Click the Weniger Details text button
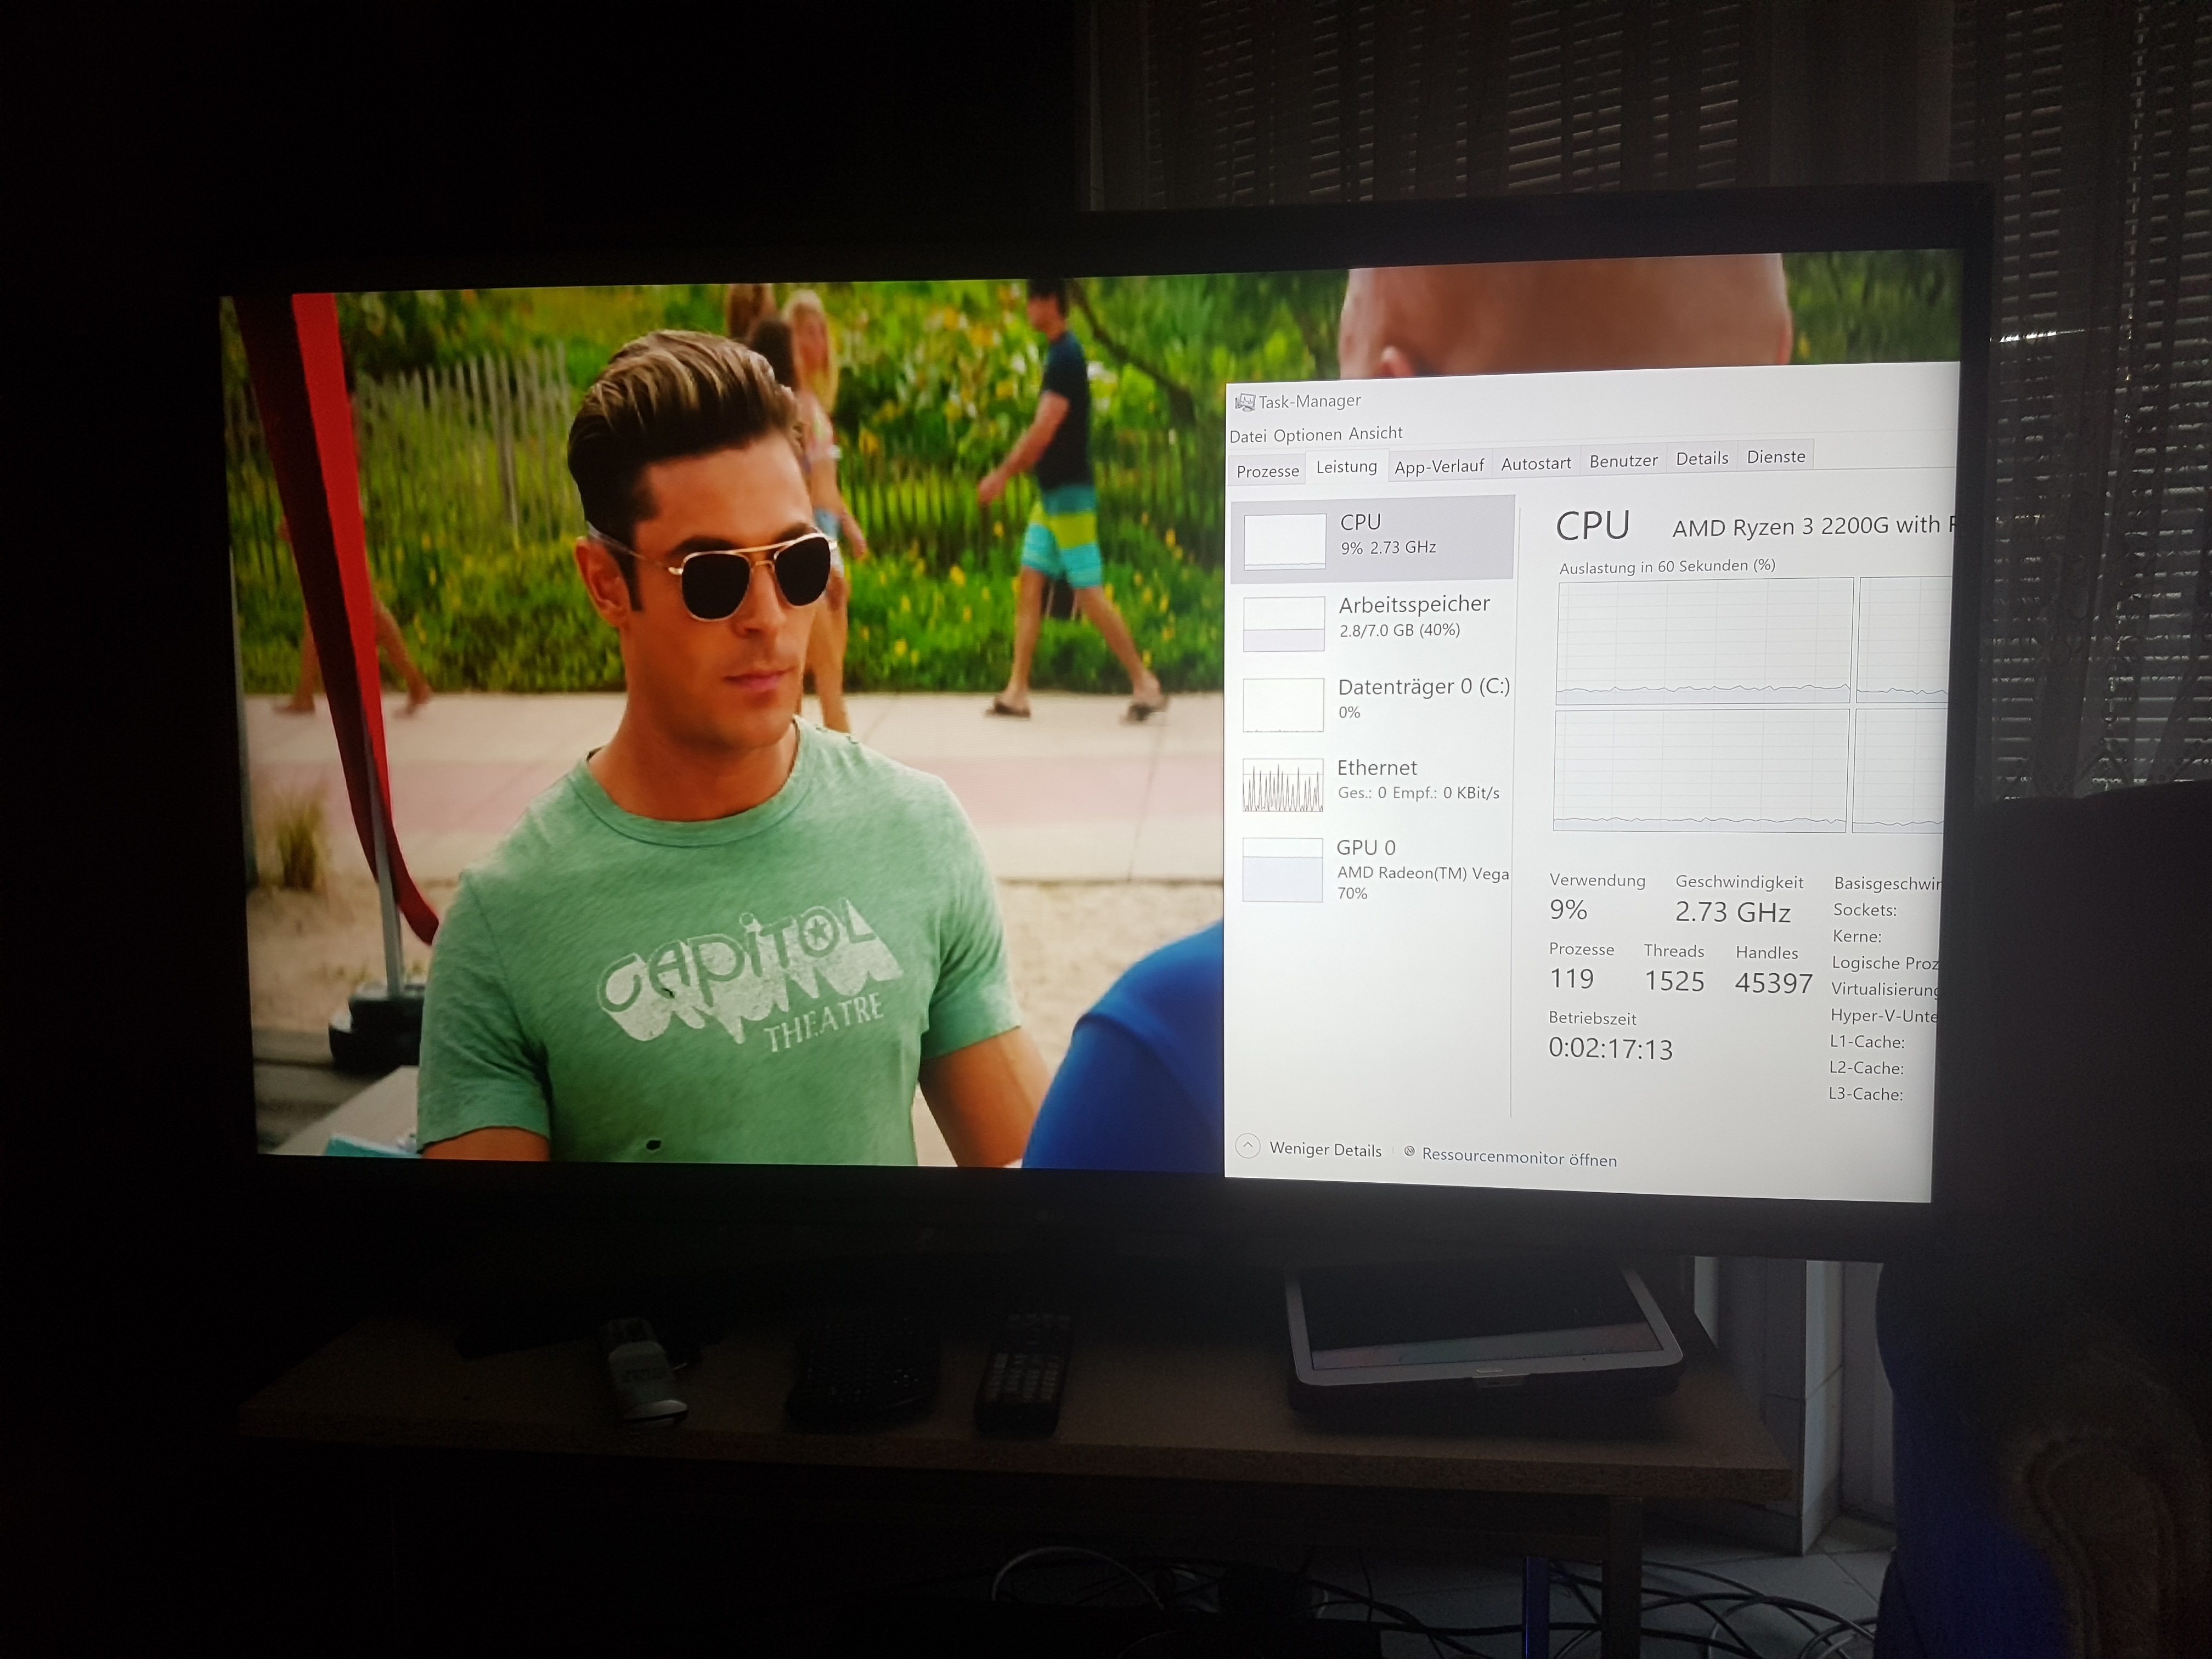The image size is (2212, 1659). tap(1325, 1150)
